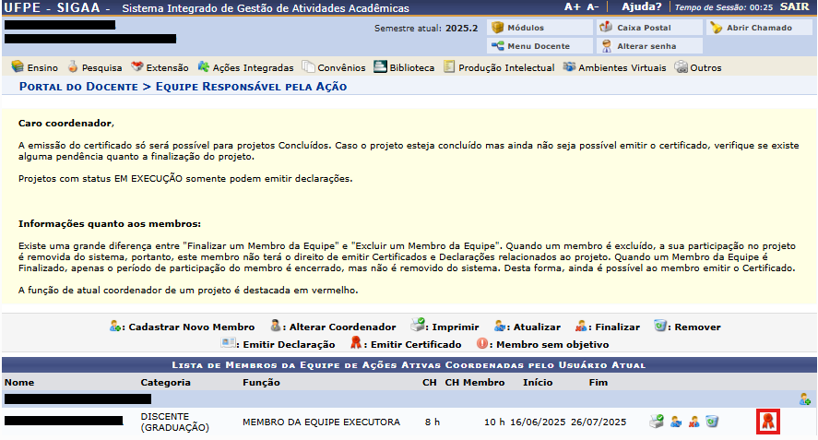This screenshot has width=818, height=440.
Task: Add new member to the action
Action: click(805, 399)
